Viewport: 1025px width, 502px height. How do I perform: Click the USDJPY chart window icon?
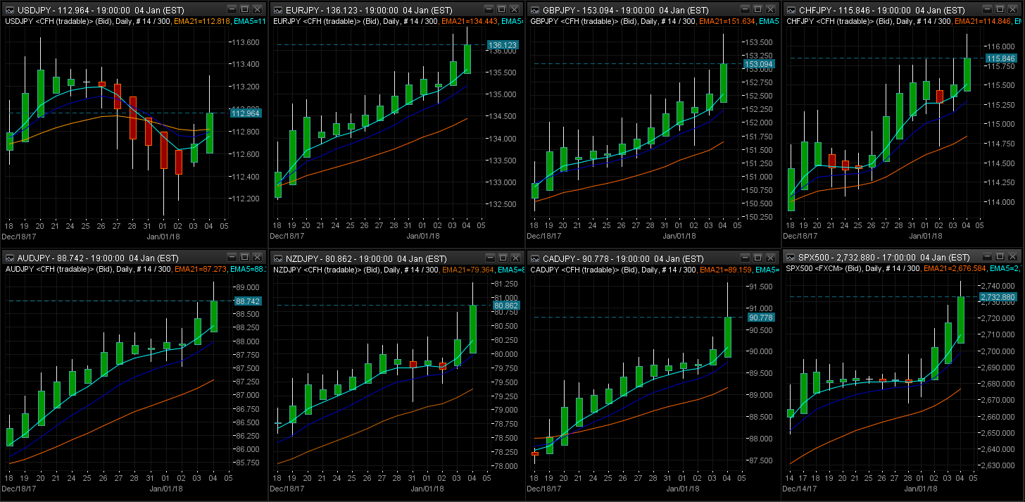click(x=8, y=10)
